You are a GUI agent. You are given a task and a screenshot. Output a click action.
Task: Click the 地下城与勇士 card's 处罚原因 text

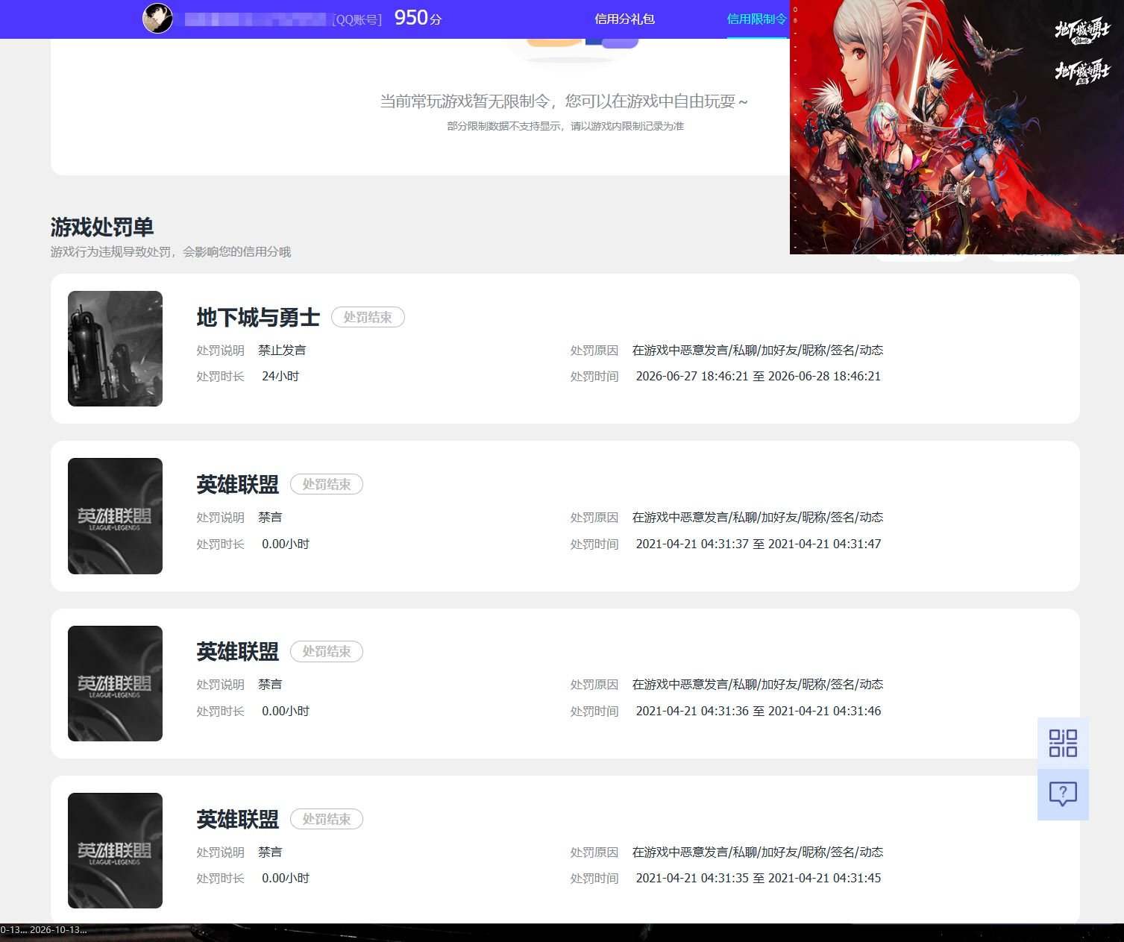click(758, 351)
